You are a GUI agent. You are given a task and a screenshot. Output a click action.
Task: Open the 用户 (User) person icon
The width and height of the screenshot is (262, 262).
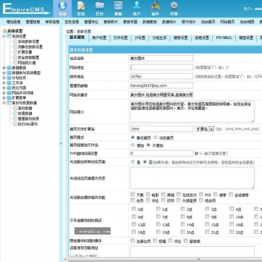click(x=137, y=6)
